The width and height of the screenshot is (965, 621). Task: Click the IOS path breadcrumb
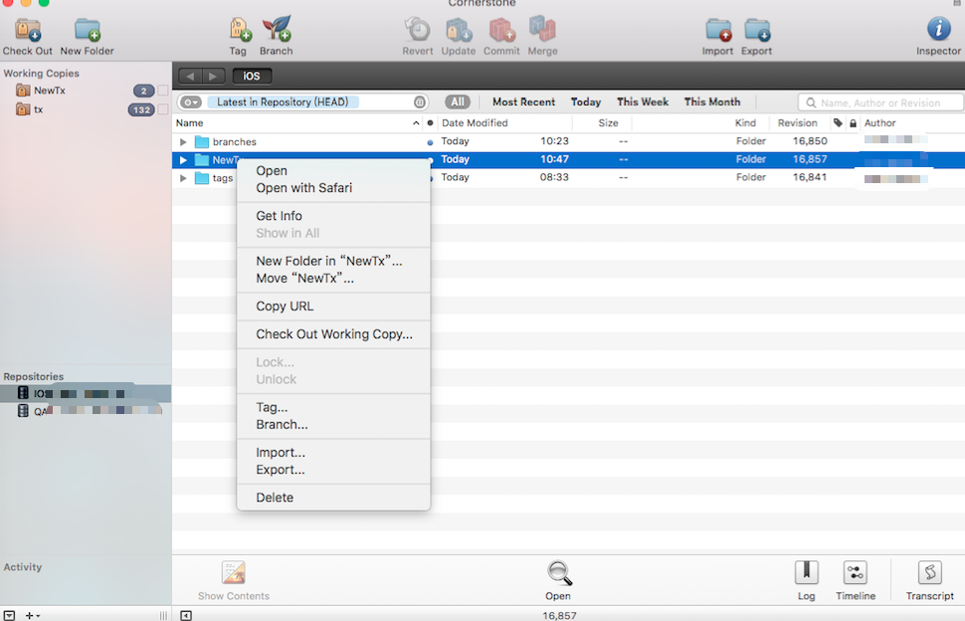(252, 76)
